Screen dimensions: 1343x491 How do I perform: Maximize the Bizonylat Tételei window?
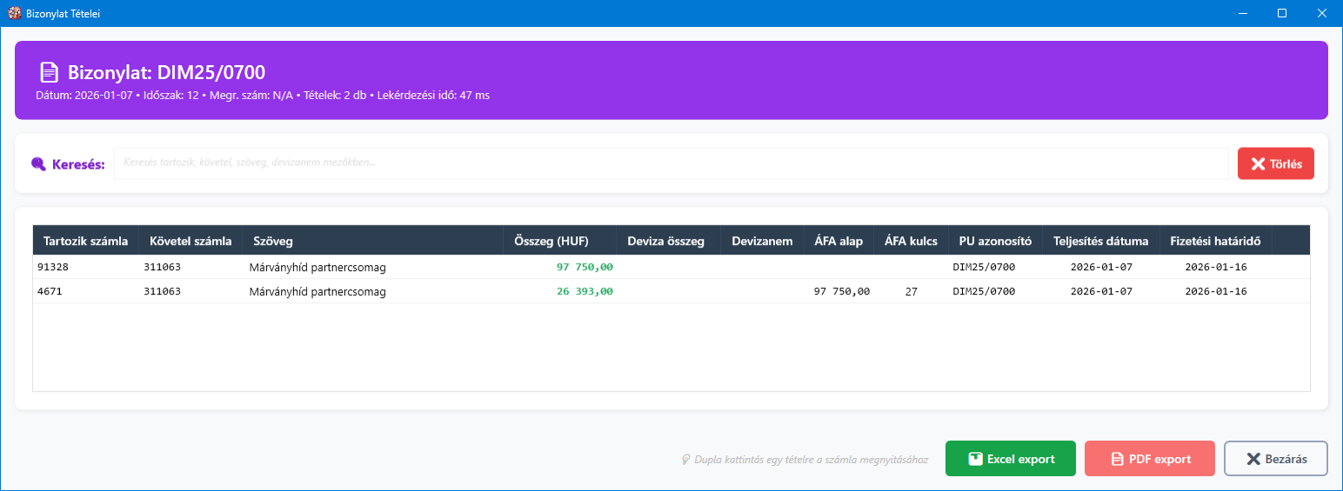pos(1281,14)
